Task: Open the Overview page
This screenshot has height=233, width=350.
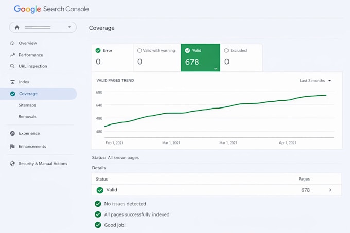Action: tap(28, 43)
